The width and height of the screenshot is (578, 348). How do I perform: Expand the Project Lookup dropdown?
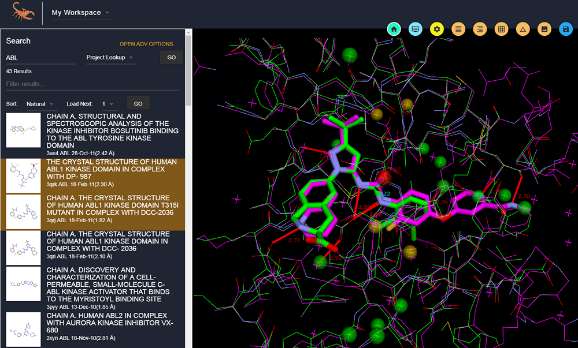[x=110, y=58]
